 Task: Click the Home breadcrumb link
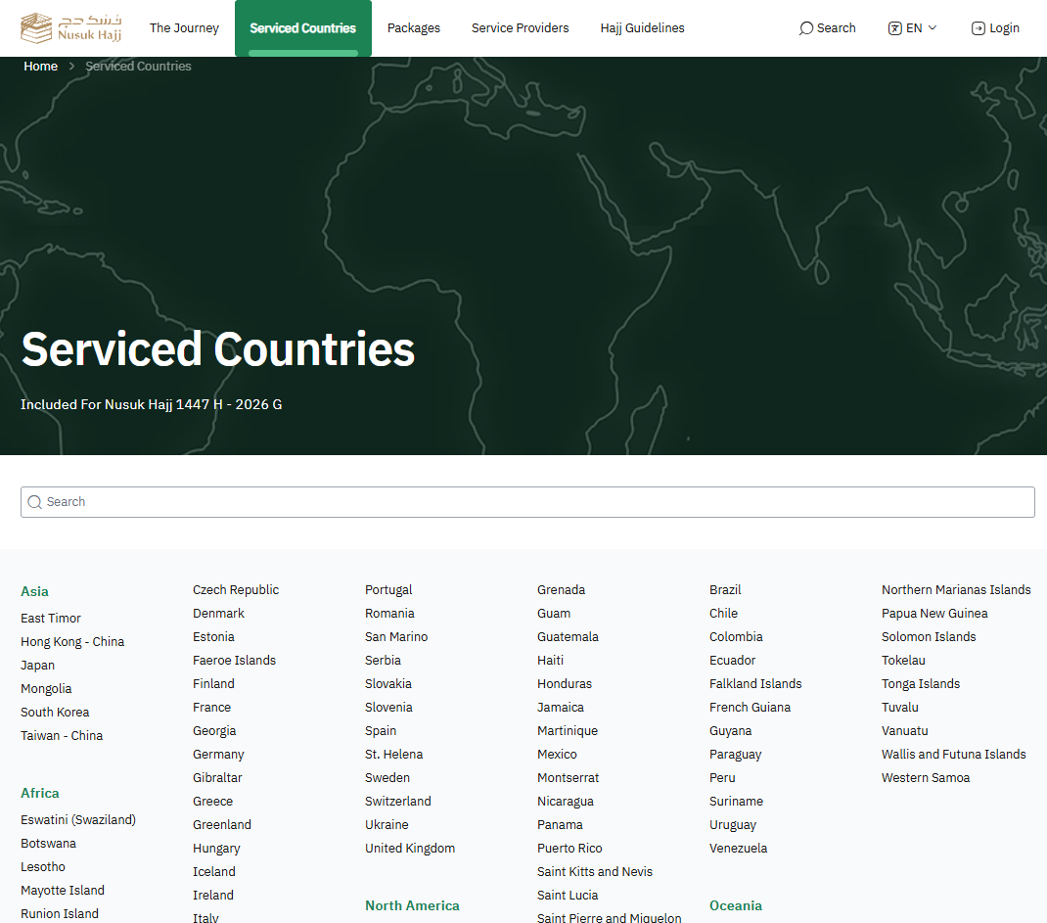(x=41, y=67)
